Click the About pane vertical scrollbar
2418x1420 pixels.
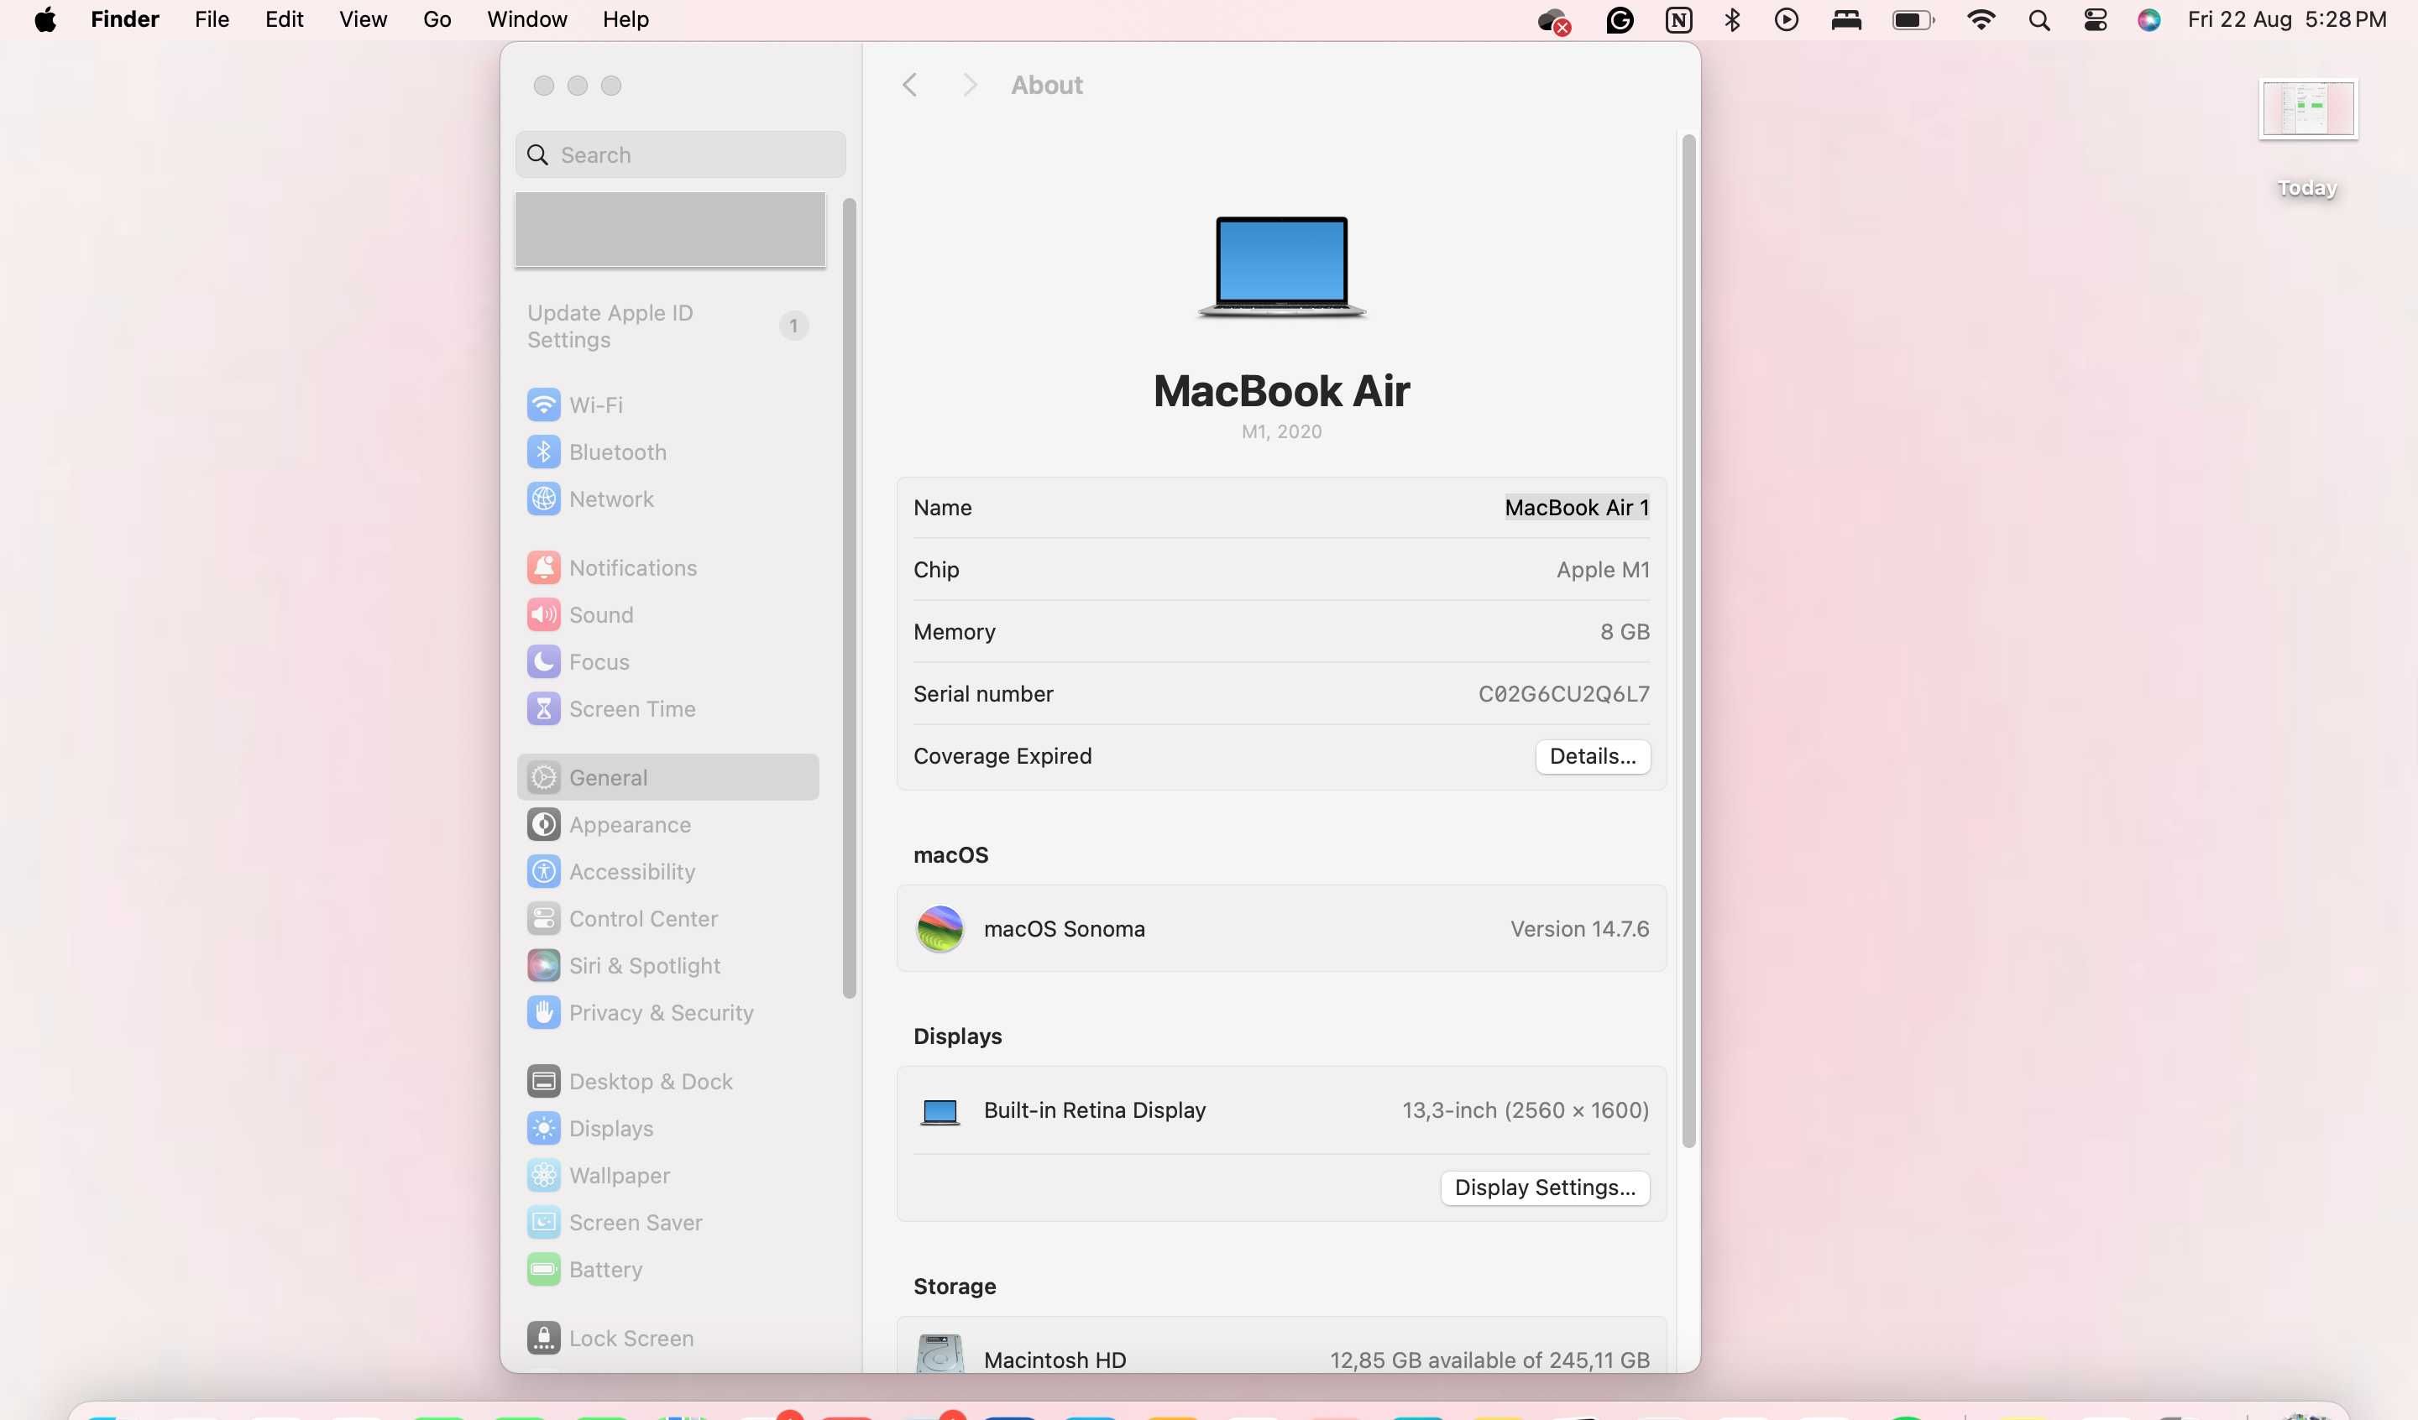click(x=1688, y=641)
